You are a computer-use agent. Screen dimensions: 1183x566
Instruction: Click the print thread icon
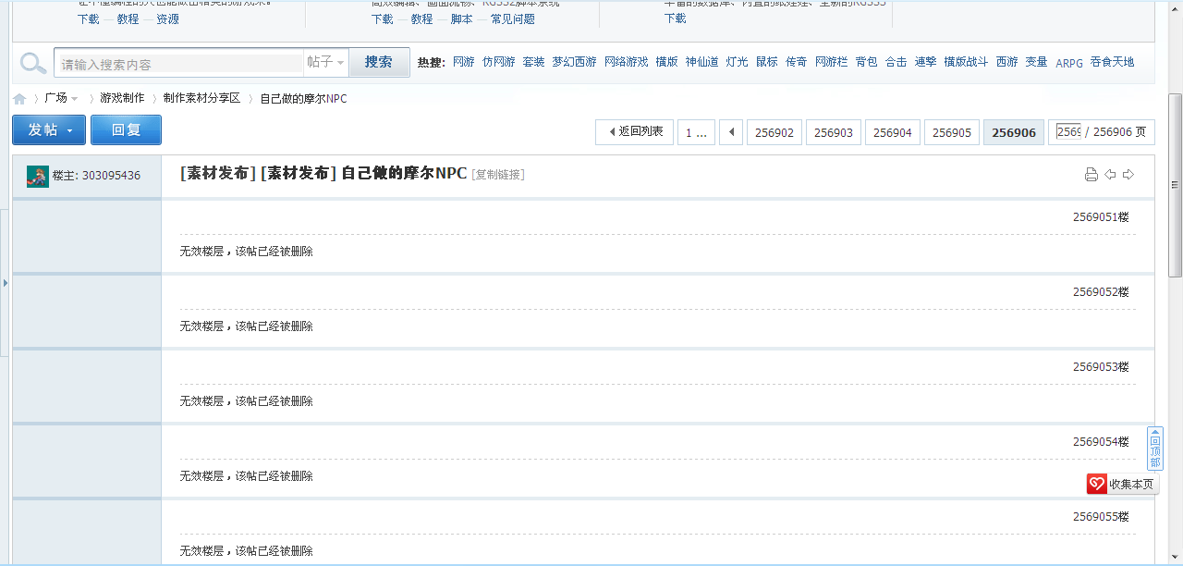tap(1092, 175)
